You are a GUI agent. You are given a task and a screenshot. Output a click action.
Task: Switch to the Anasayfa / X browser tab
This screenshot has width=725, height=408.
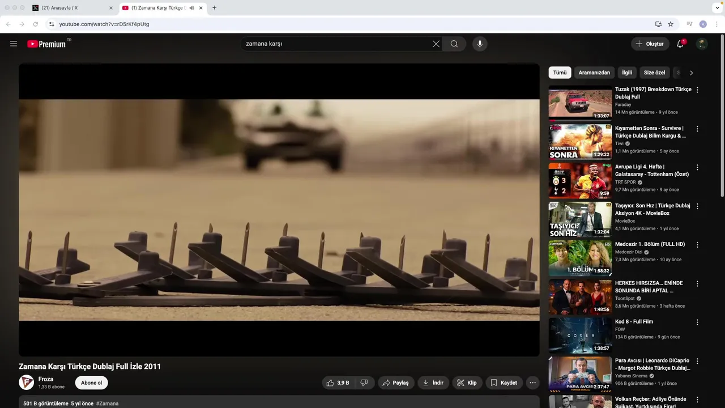[72, 8]
